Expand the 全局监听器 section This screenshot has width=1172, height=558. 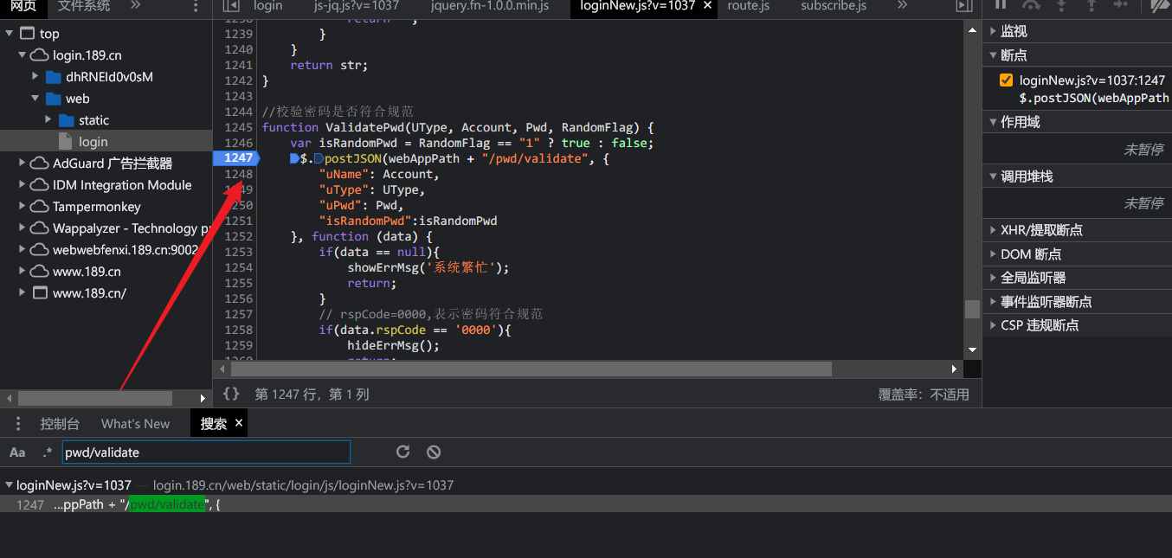coord(992,278)
